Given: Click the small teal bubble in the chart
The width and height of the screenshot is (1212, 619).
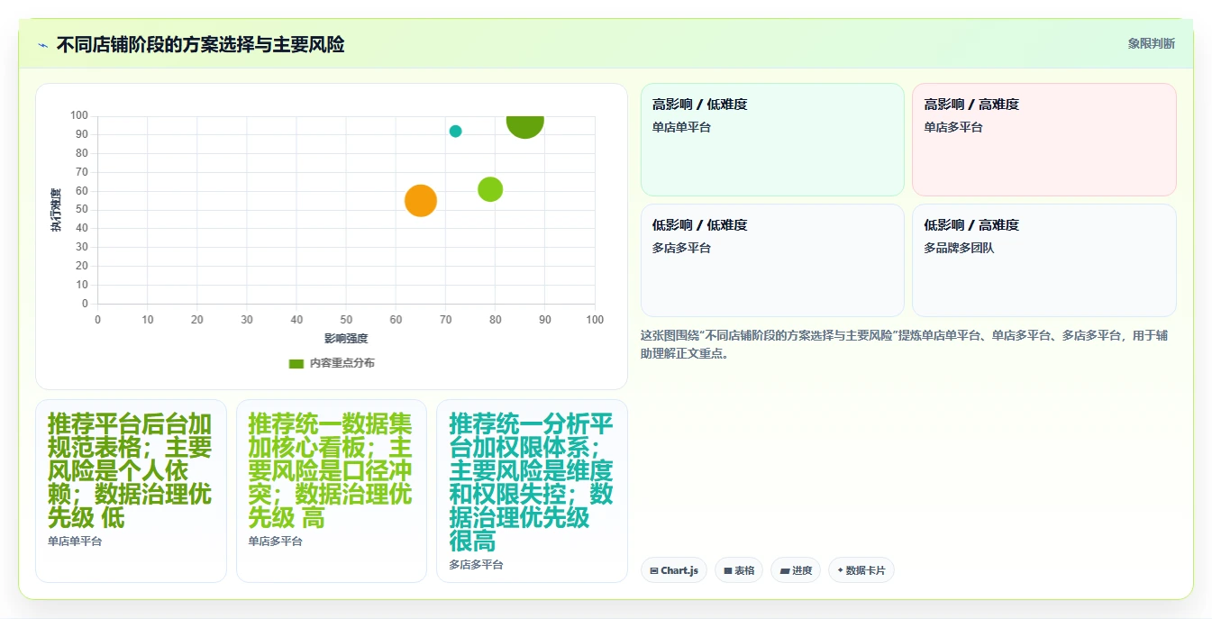Looking at the screenshot, I should (455, 132).
